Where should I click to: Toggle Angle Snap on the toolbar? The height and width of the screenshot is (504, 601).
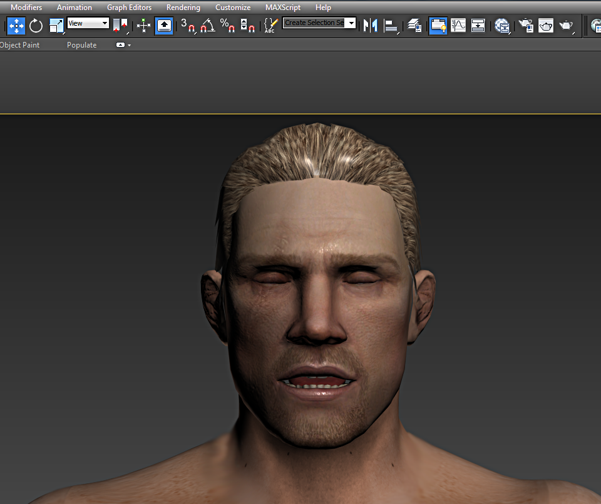(208, 26)
